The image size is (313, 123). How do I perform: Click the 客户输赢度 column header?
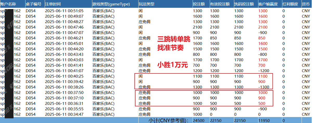(x=269, y=4)
